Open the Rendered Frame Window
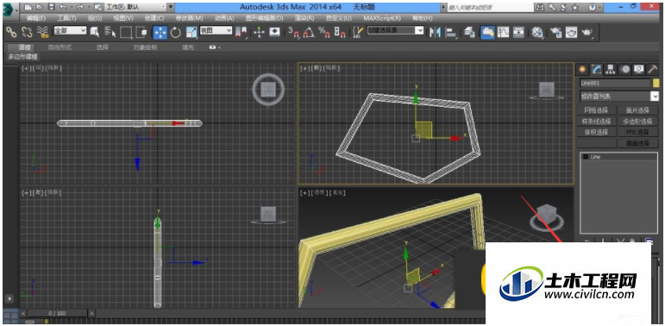The width and height of the screenshot is (665, 326). coord(571,32)
